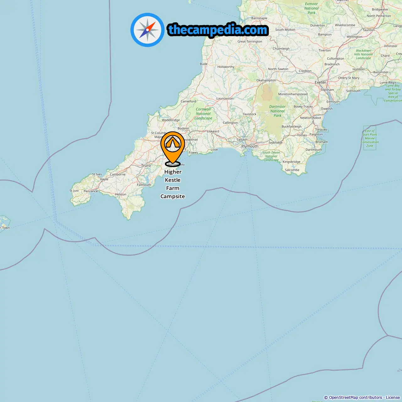Click the Okehampton town label
Image resolution: width=402 pixels, height=402 pixels.
point(266,80)
